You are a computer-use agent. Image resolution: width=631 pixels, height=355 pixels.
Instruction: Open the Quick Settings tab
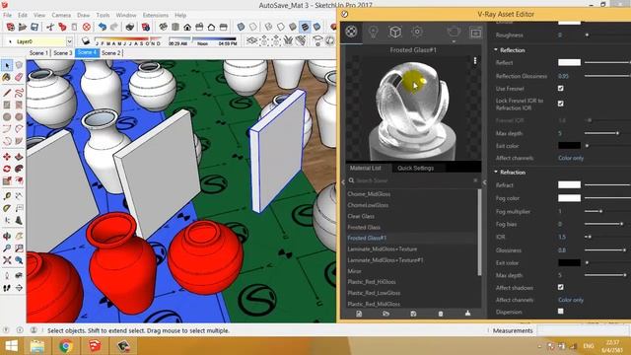[415, 168]
